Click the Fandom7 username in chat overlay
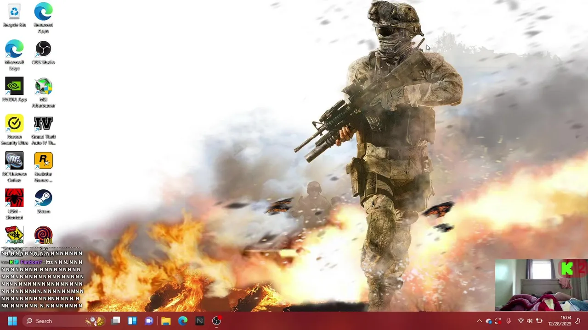The width and height of the screenshot is (588, 330). click(x=31, y=262)
